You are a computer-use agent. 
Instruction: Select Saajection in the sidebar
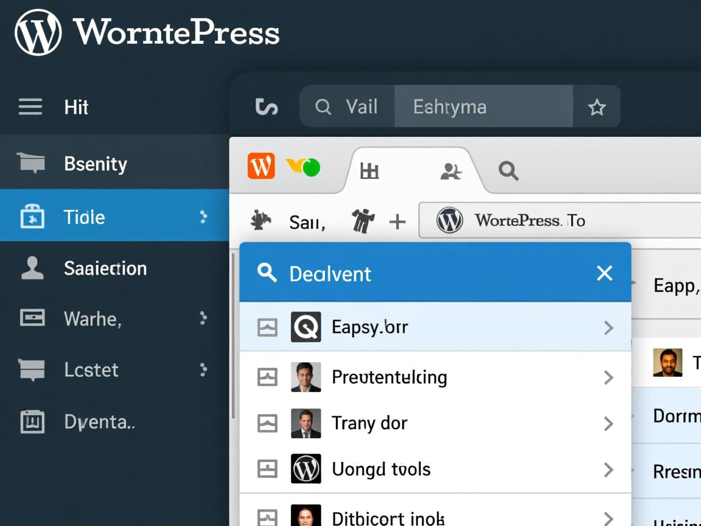(x=105, y=268)
